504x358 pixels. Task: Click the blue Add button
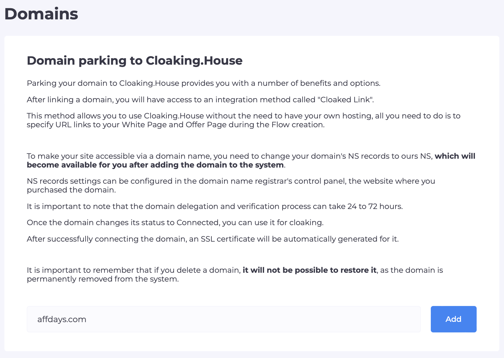click(x=453, y=319)
